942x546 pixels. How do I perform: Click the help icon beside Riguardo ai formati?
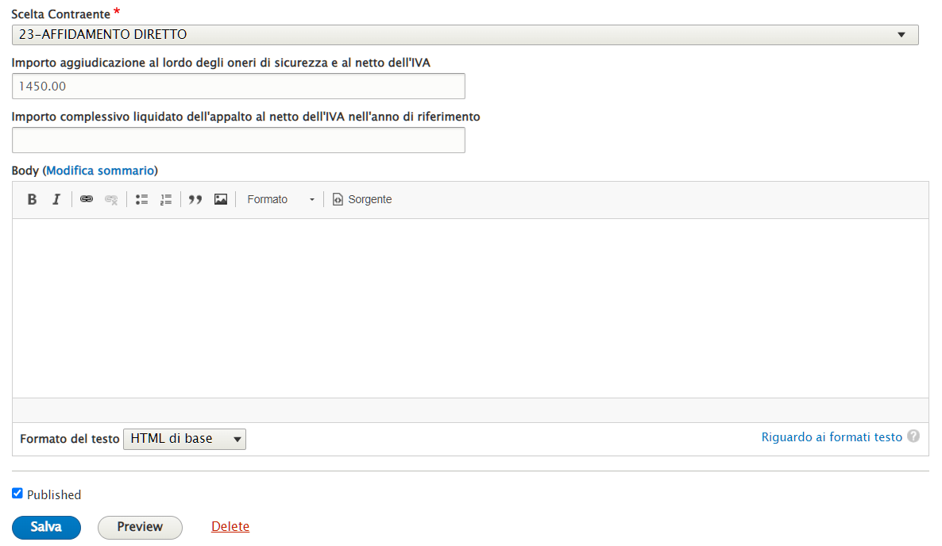pos(913,436)
